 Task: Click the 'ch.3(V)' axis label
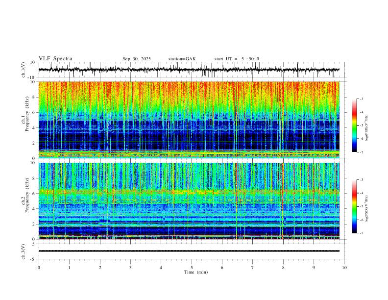coord(24,251)
